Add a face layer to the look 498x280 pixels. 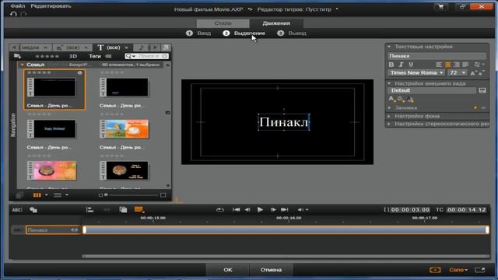[x=391, y=100]
